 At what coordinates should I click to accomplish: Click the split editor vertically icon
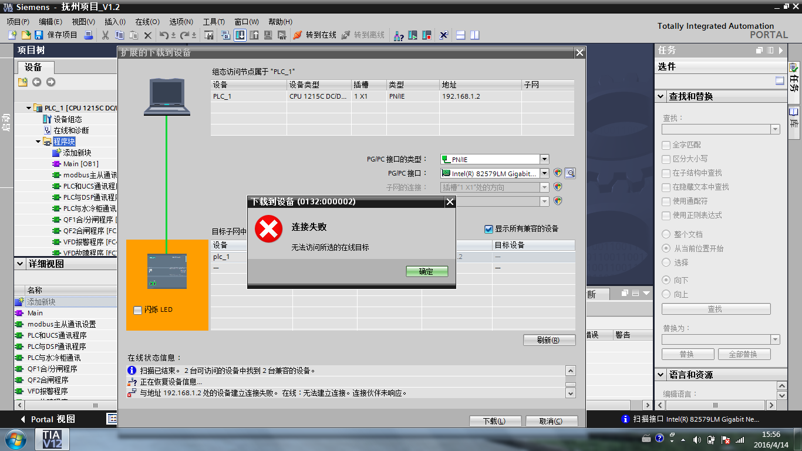[475, 35]
